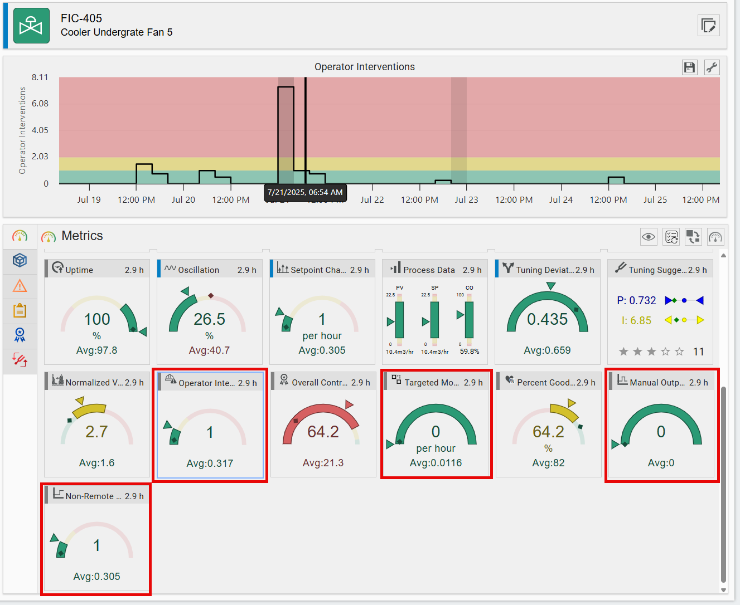Select the Tuning Deviation tile
The image size is (740, 605).
[x=548, y=312]
